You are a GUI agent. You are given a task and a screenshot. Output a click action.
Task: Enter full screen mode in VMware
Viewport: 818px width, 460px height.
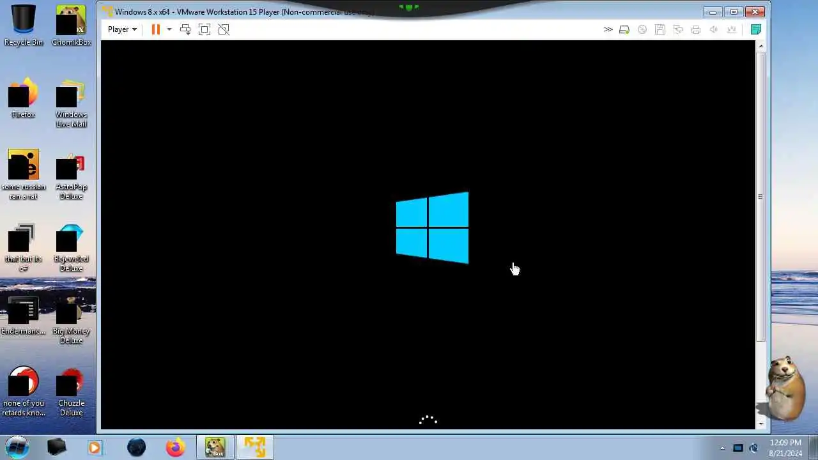[204, 29]
